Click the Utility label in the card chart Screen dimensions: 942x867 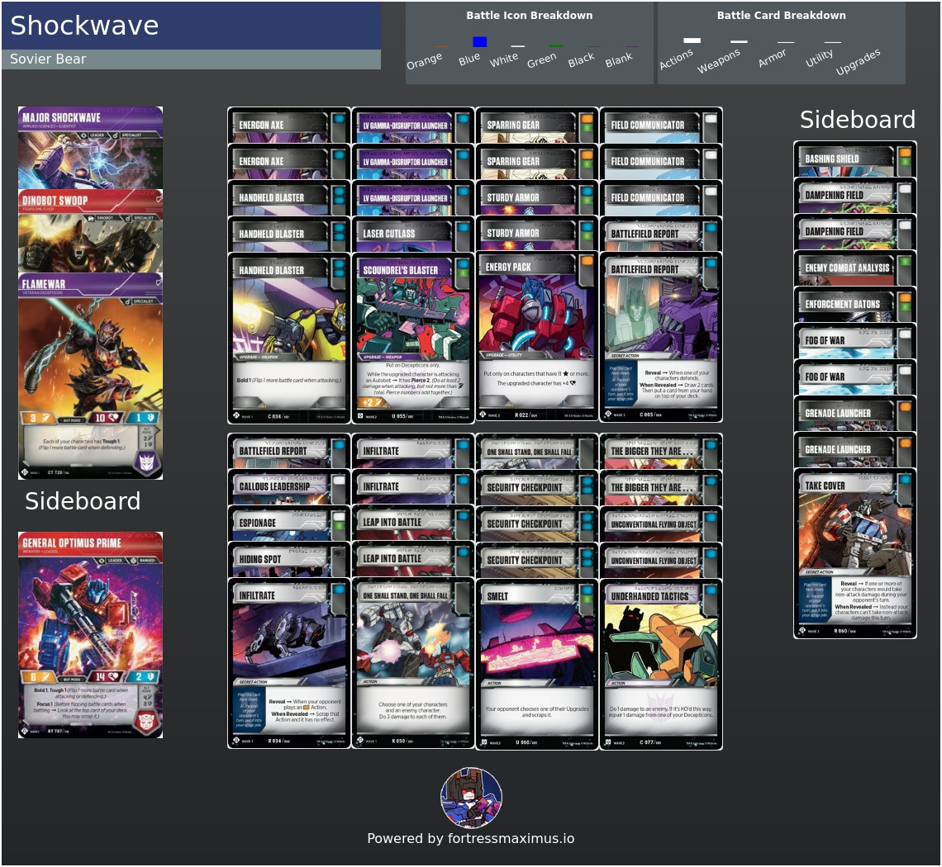(x=819, y=59)
